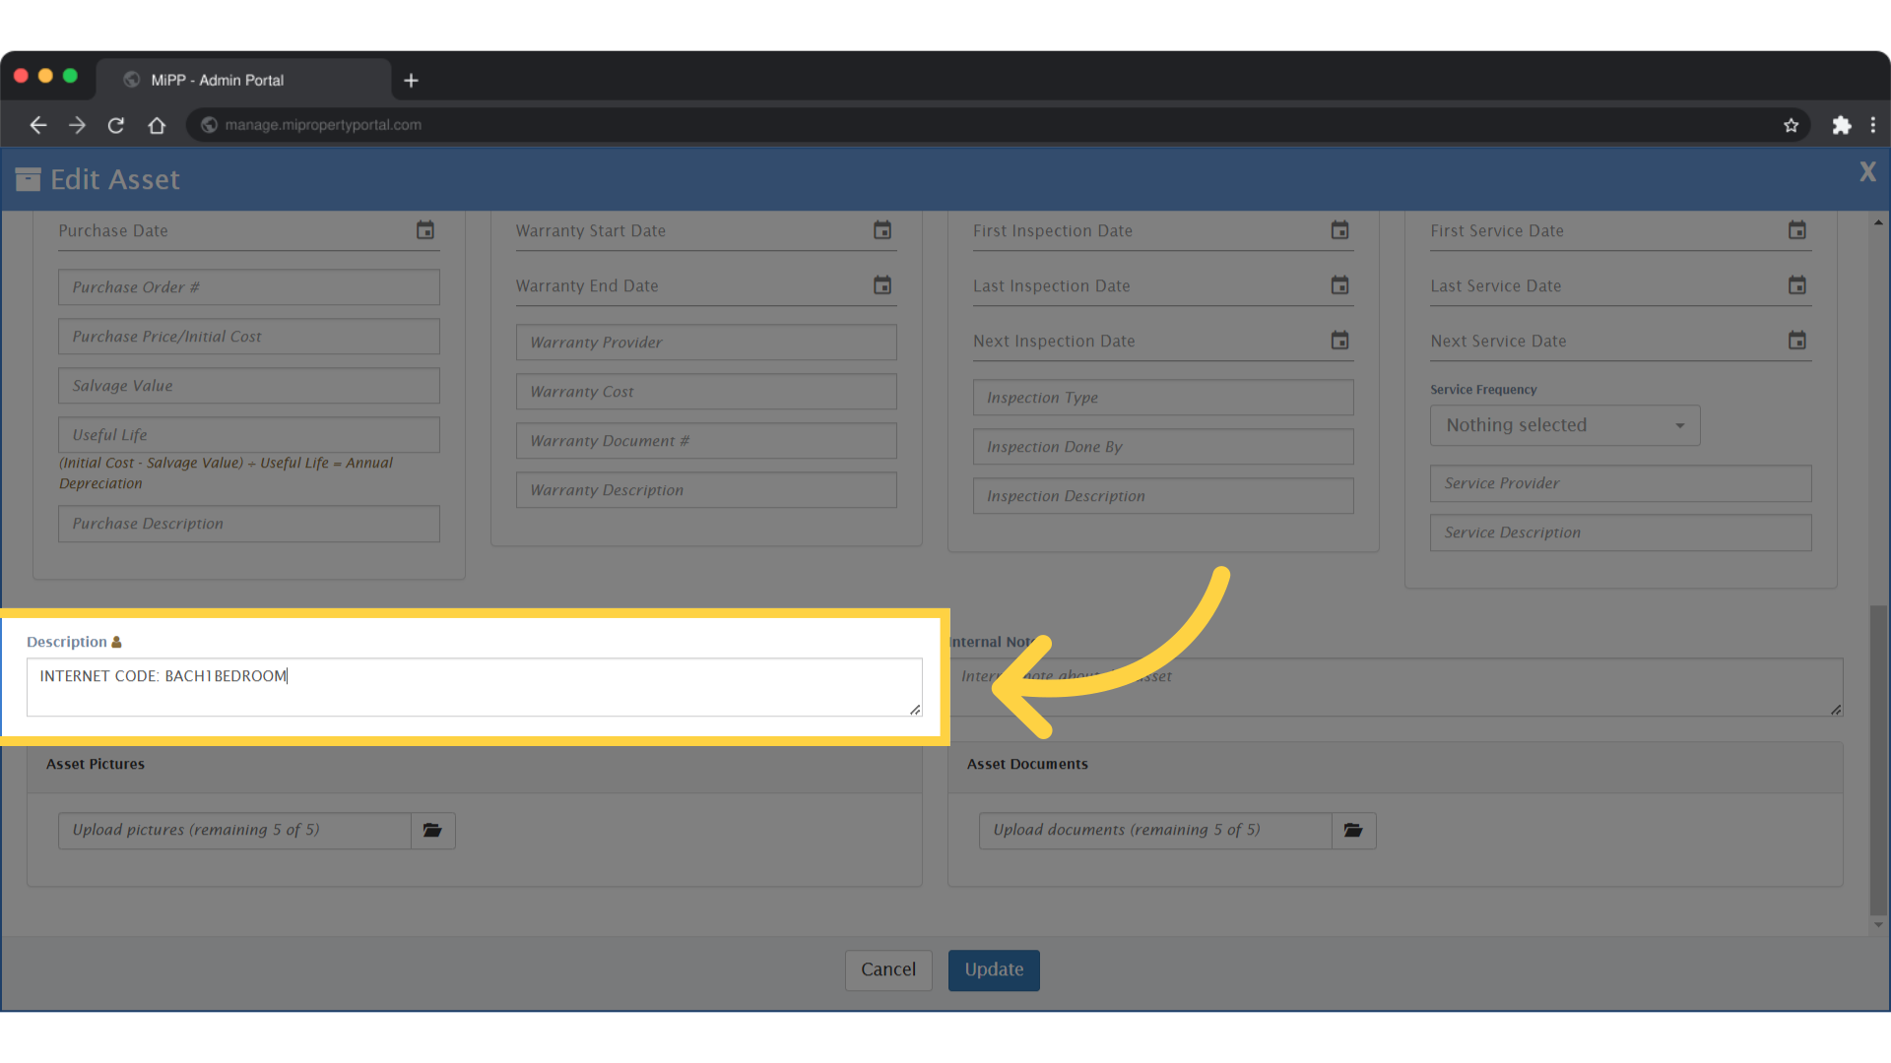Focus the Warranty Provider field

(705, 343)
